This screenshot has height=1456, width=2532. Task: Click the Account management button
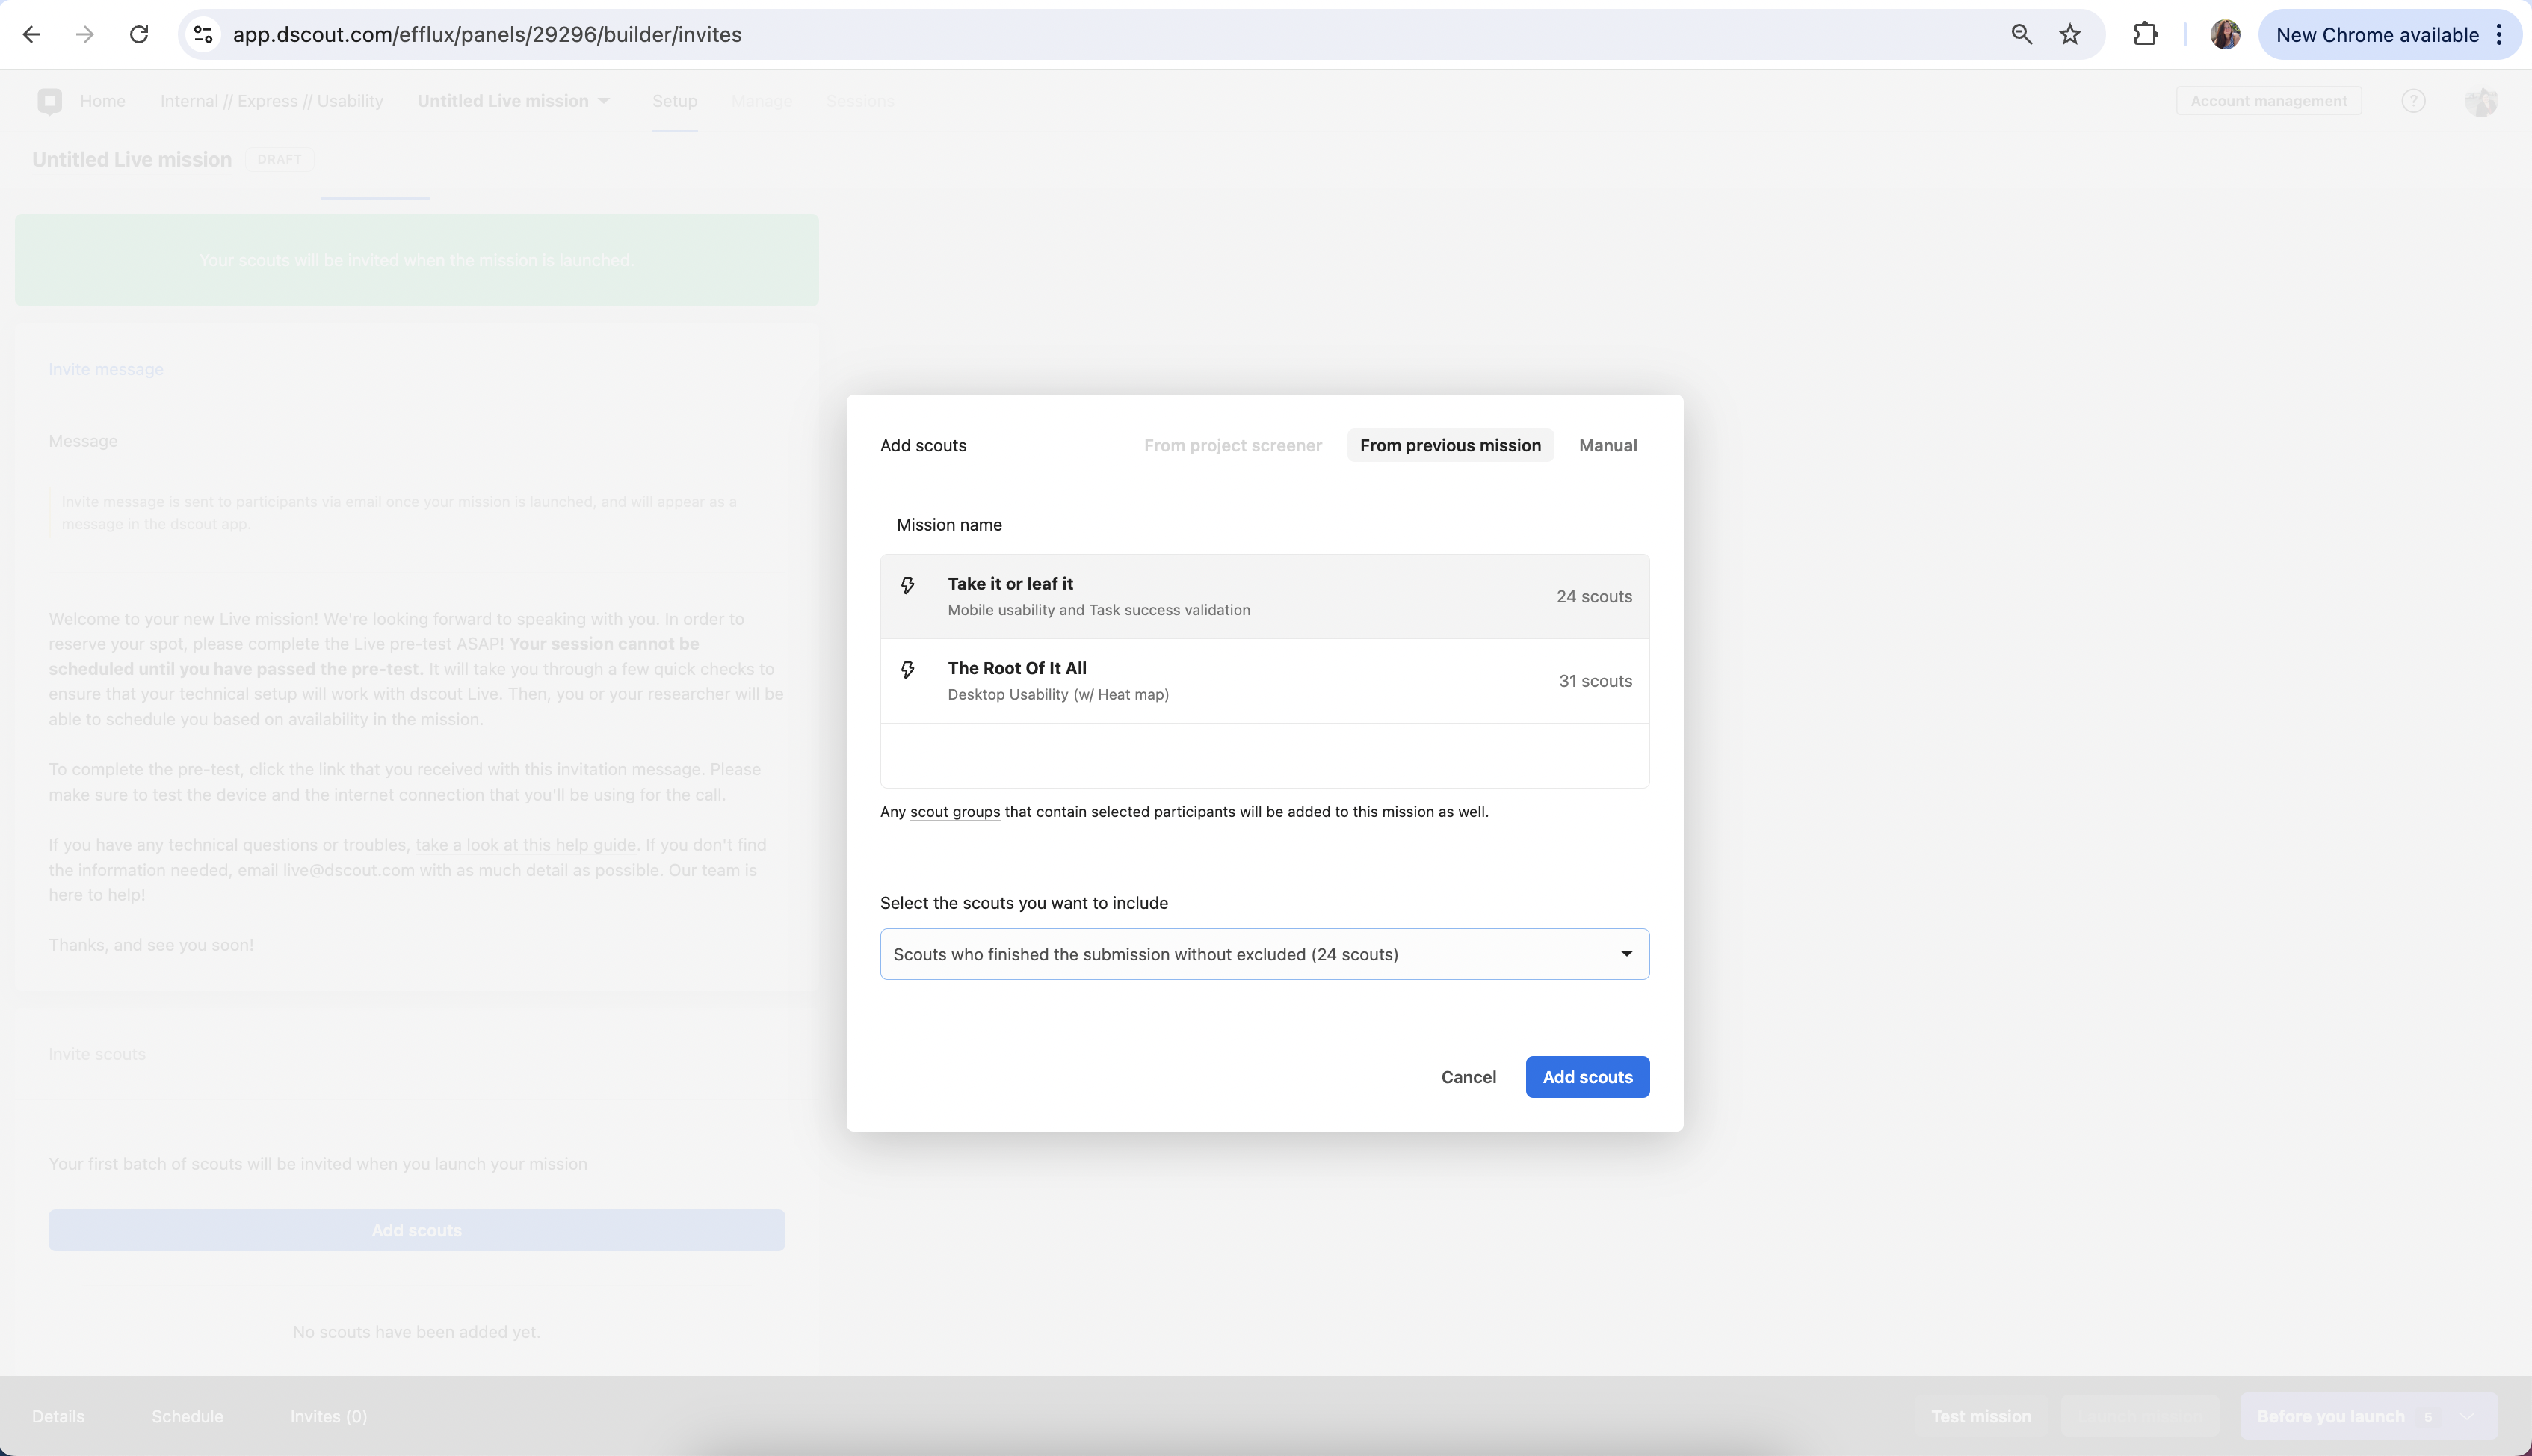tap(2268, 101)
